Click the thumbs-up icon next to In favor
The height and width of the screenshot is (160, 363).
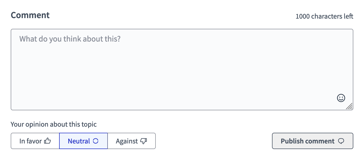coord(48,141)
